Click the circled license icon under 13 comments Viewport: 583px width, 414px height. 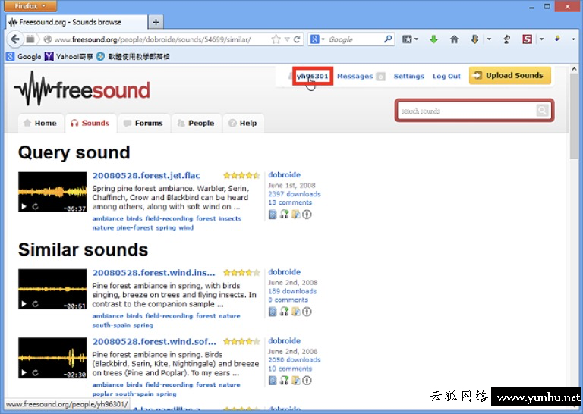(307, 215)
